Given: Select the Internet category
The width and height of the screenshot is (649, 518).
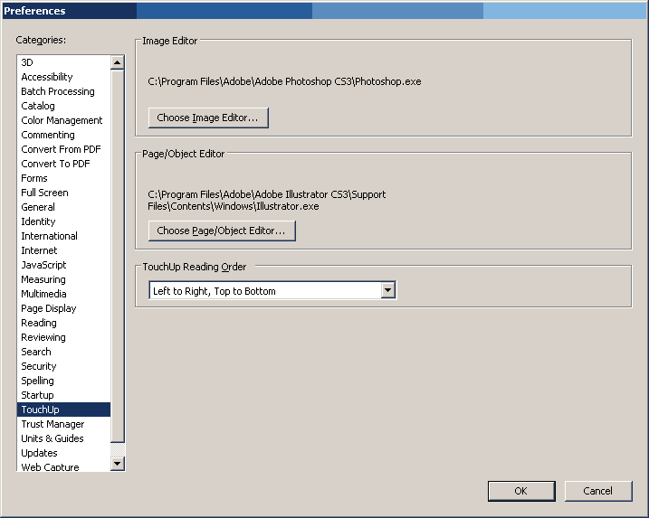Looking at the screenshot, I should pos(63,250).
